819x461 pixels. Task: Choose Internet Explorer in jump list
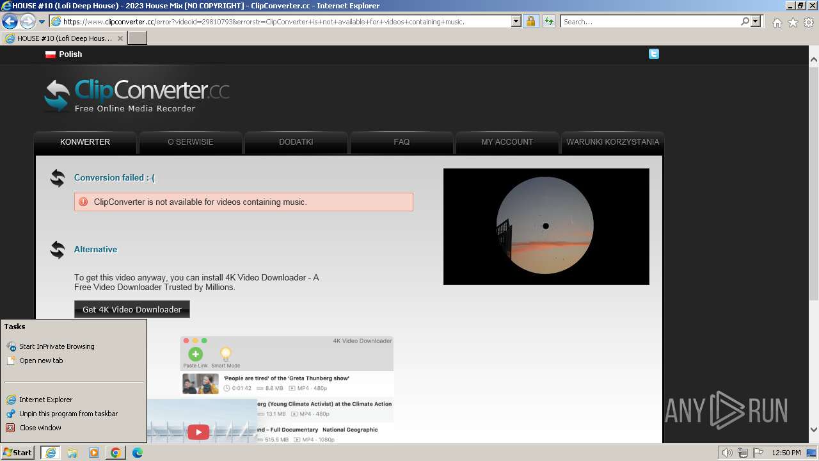click(x=46, y=400)
